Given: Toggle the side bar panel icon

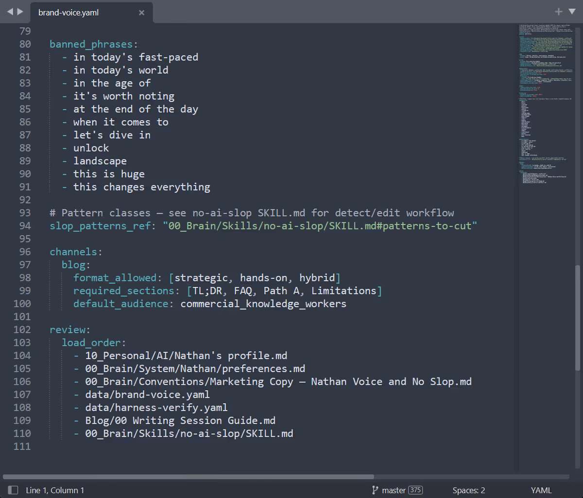Looking at the screenshot, I should (x=14, y=490).
